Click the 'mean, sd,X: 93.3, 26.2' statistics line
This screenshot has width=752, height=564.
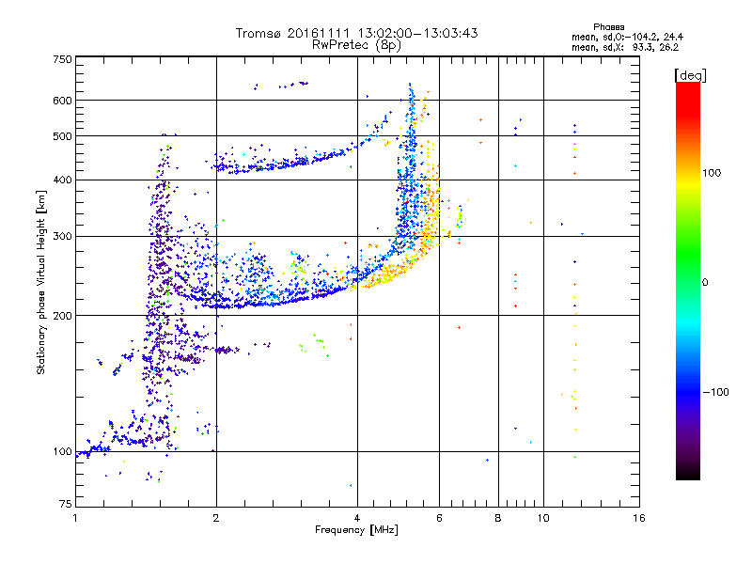click(625, 48)
